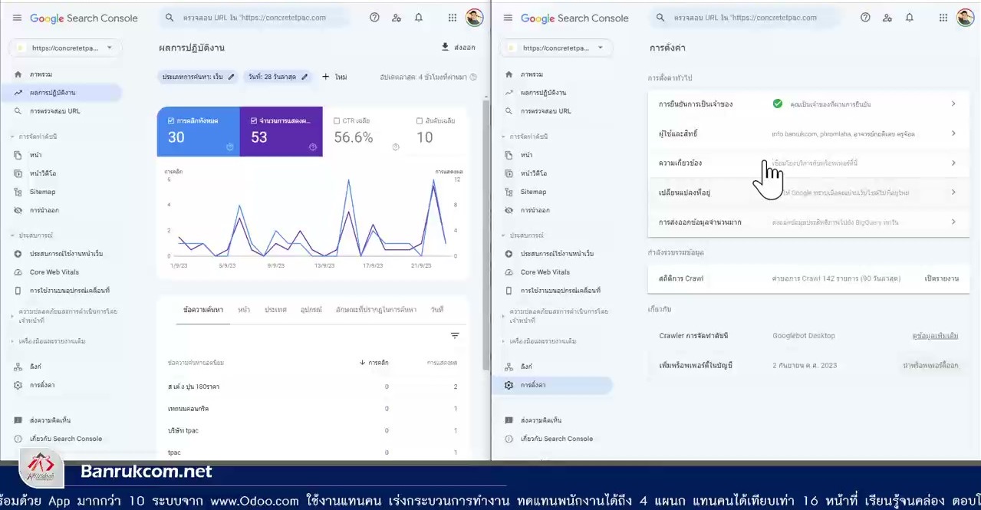
Task: Expand ความเกี่ยวข้อง associations row chevron in settings
Action: 953,163
